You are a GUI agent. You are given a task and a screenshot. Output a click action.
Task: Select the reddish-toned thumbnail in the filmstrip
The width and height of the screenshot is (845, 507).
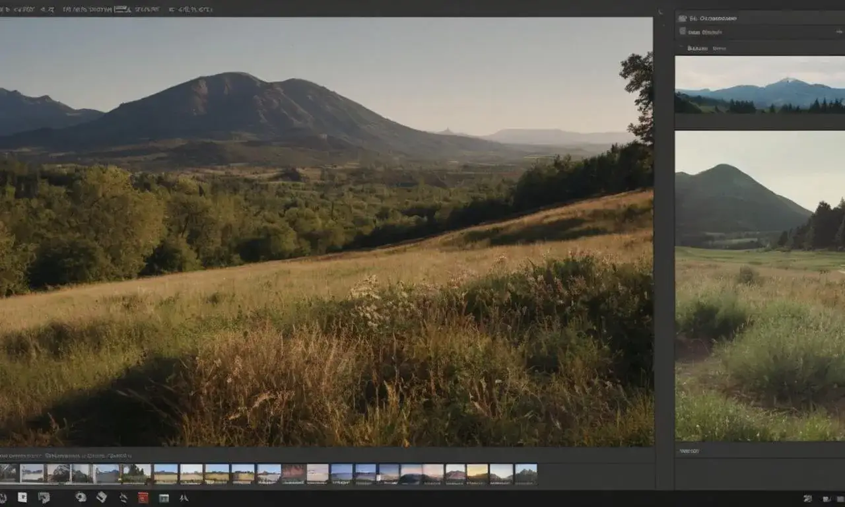[294, 473]
